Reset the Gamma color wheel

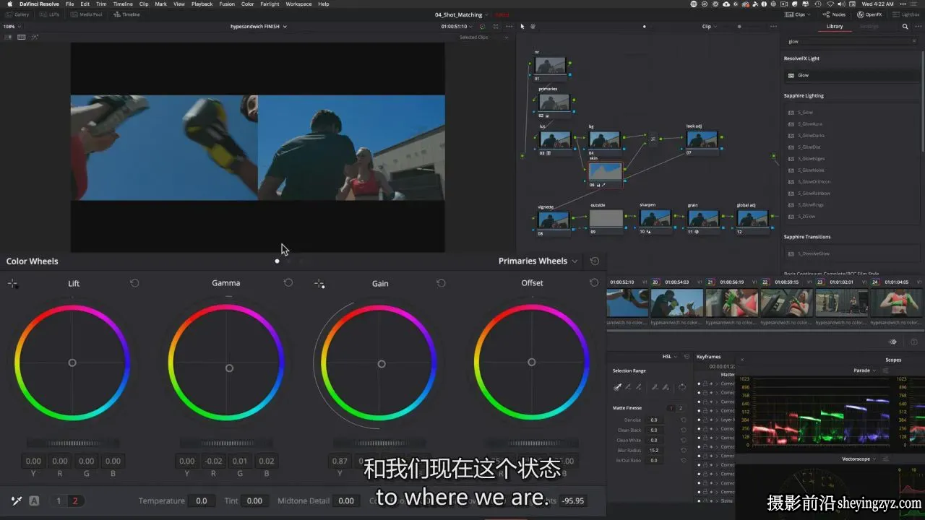(x=288, y=282)
